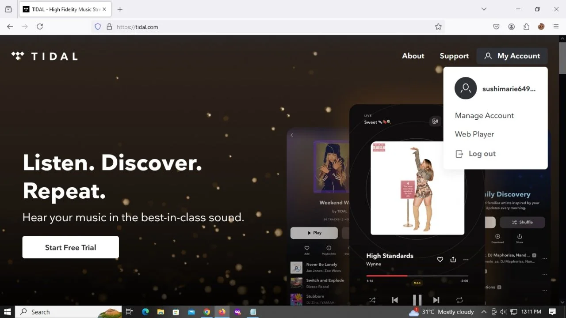566x318 pixels.
Task: Click the High Standards album artwork
Action: (x=417, y=188)
